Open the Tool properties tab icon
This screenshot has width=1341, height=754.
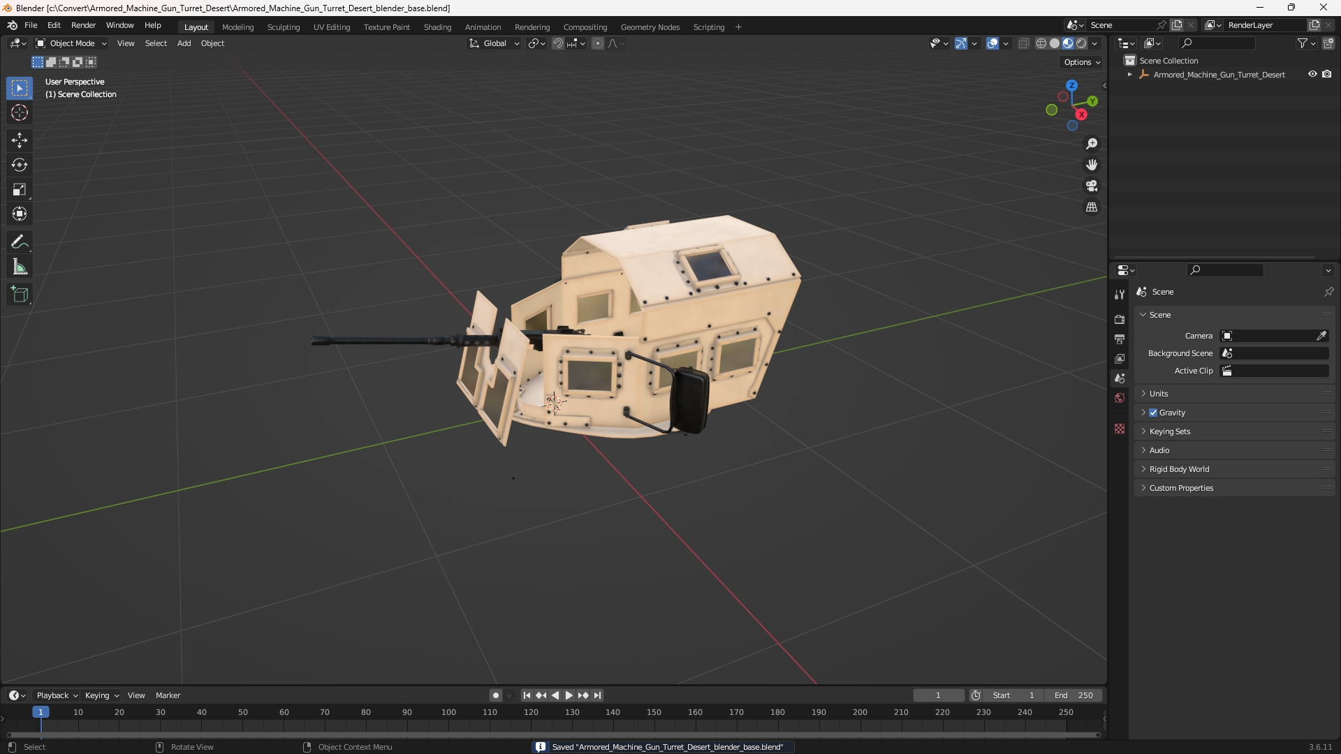1120,295
